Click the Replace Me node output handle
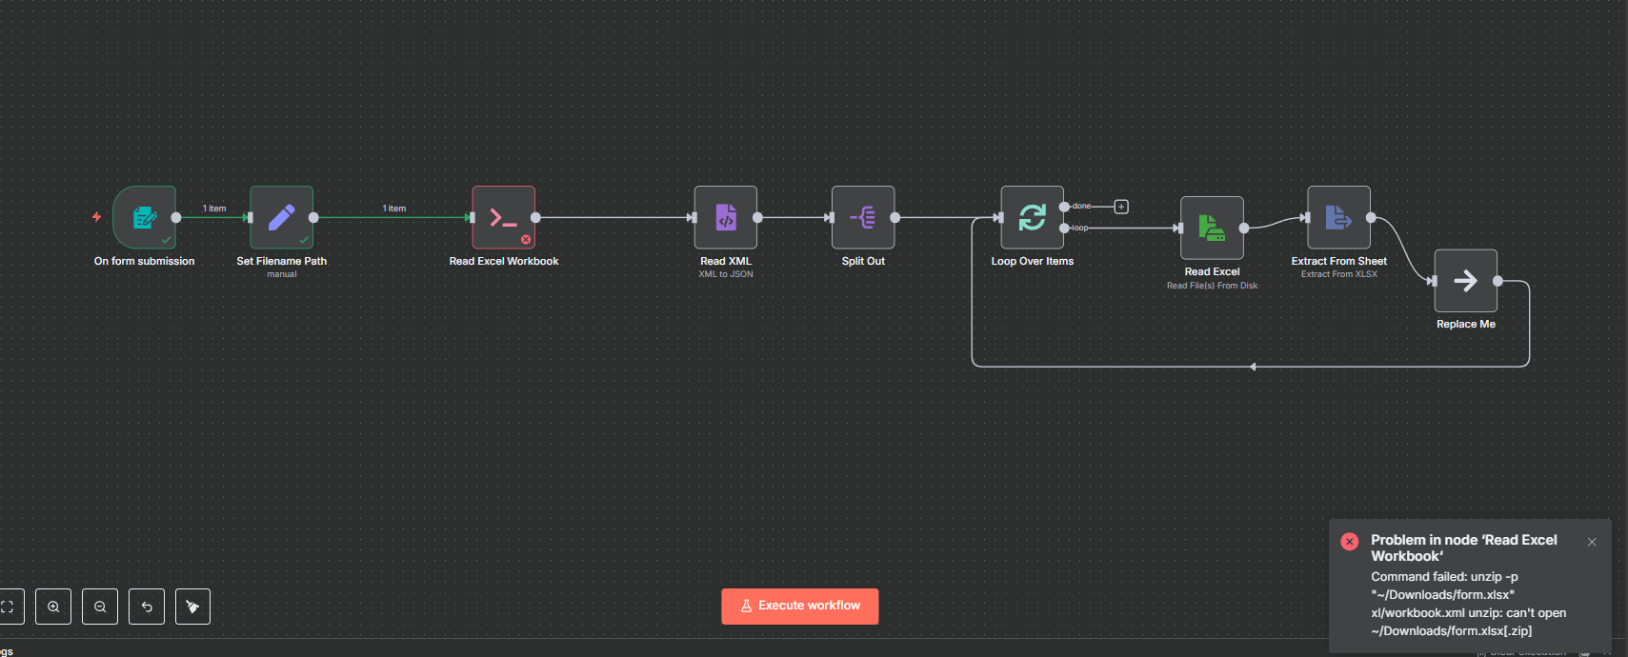The height and width of the screenshot is (657, 1628). tap(1497, 281)
